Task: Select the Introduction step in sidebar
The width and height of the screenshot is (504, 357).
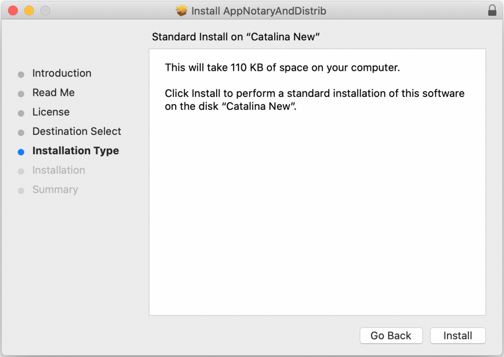Action: 62,73
